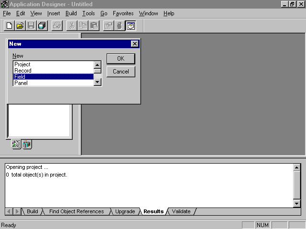Switch to the Find Object References tab
The height and width of the screenshot is (229, 306).
point(76,211)
